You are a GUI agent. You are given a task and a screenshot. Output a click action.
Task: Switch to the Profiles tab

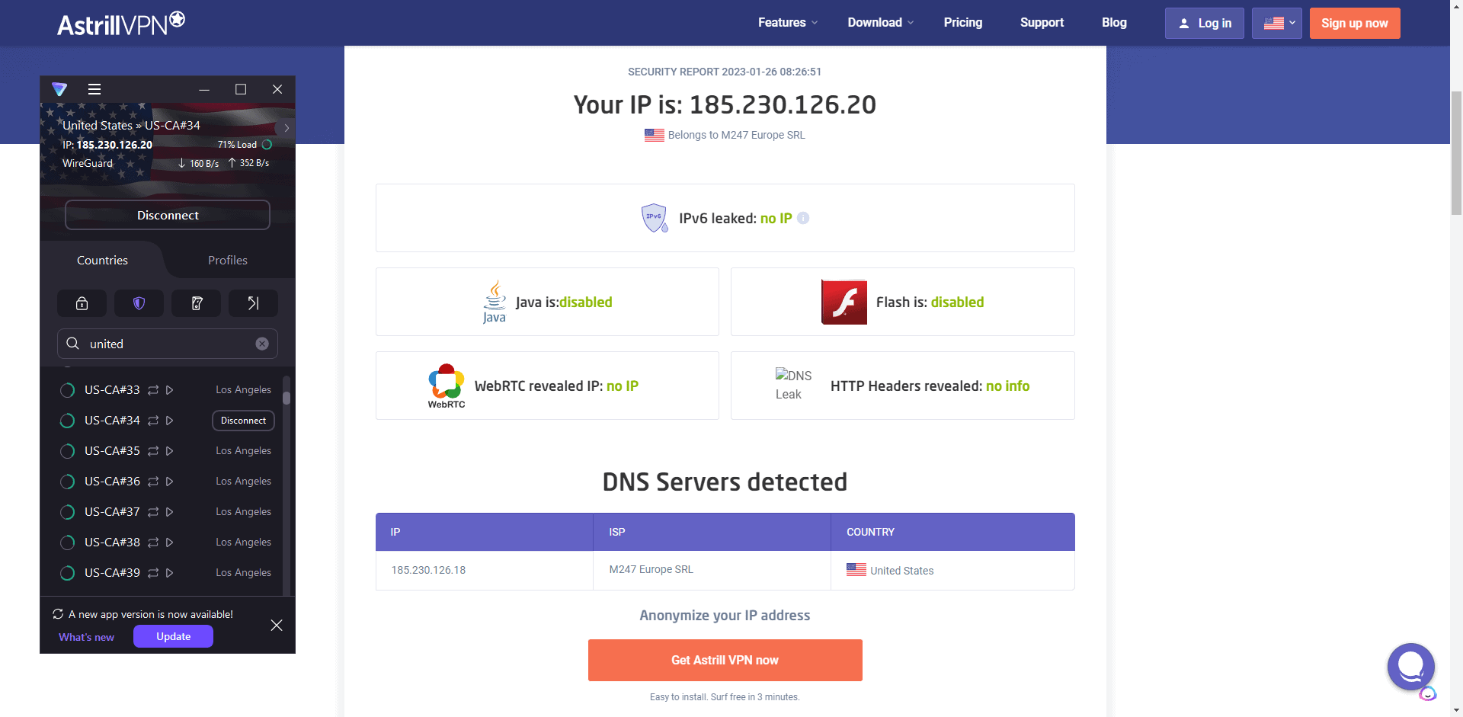[x=228, y=261]
